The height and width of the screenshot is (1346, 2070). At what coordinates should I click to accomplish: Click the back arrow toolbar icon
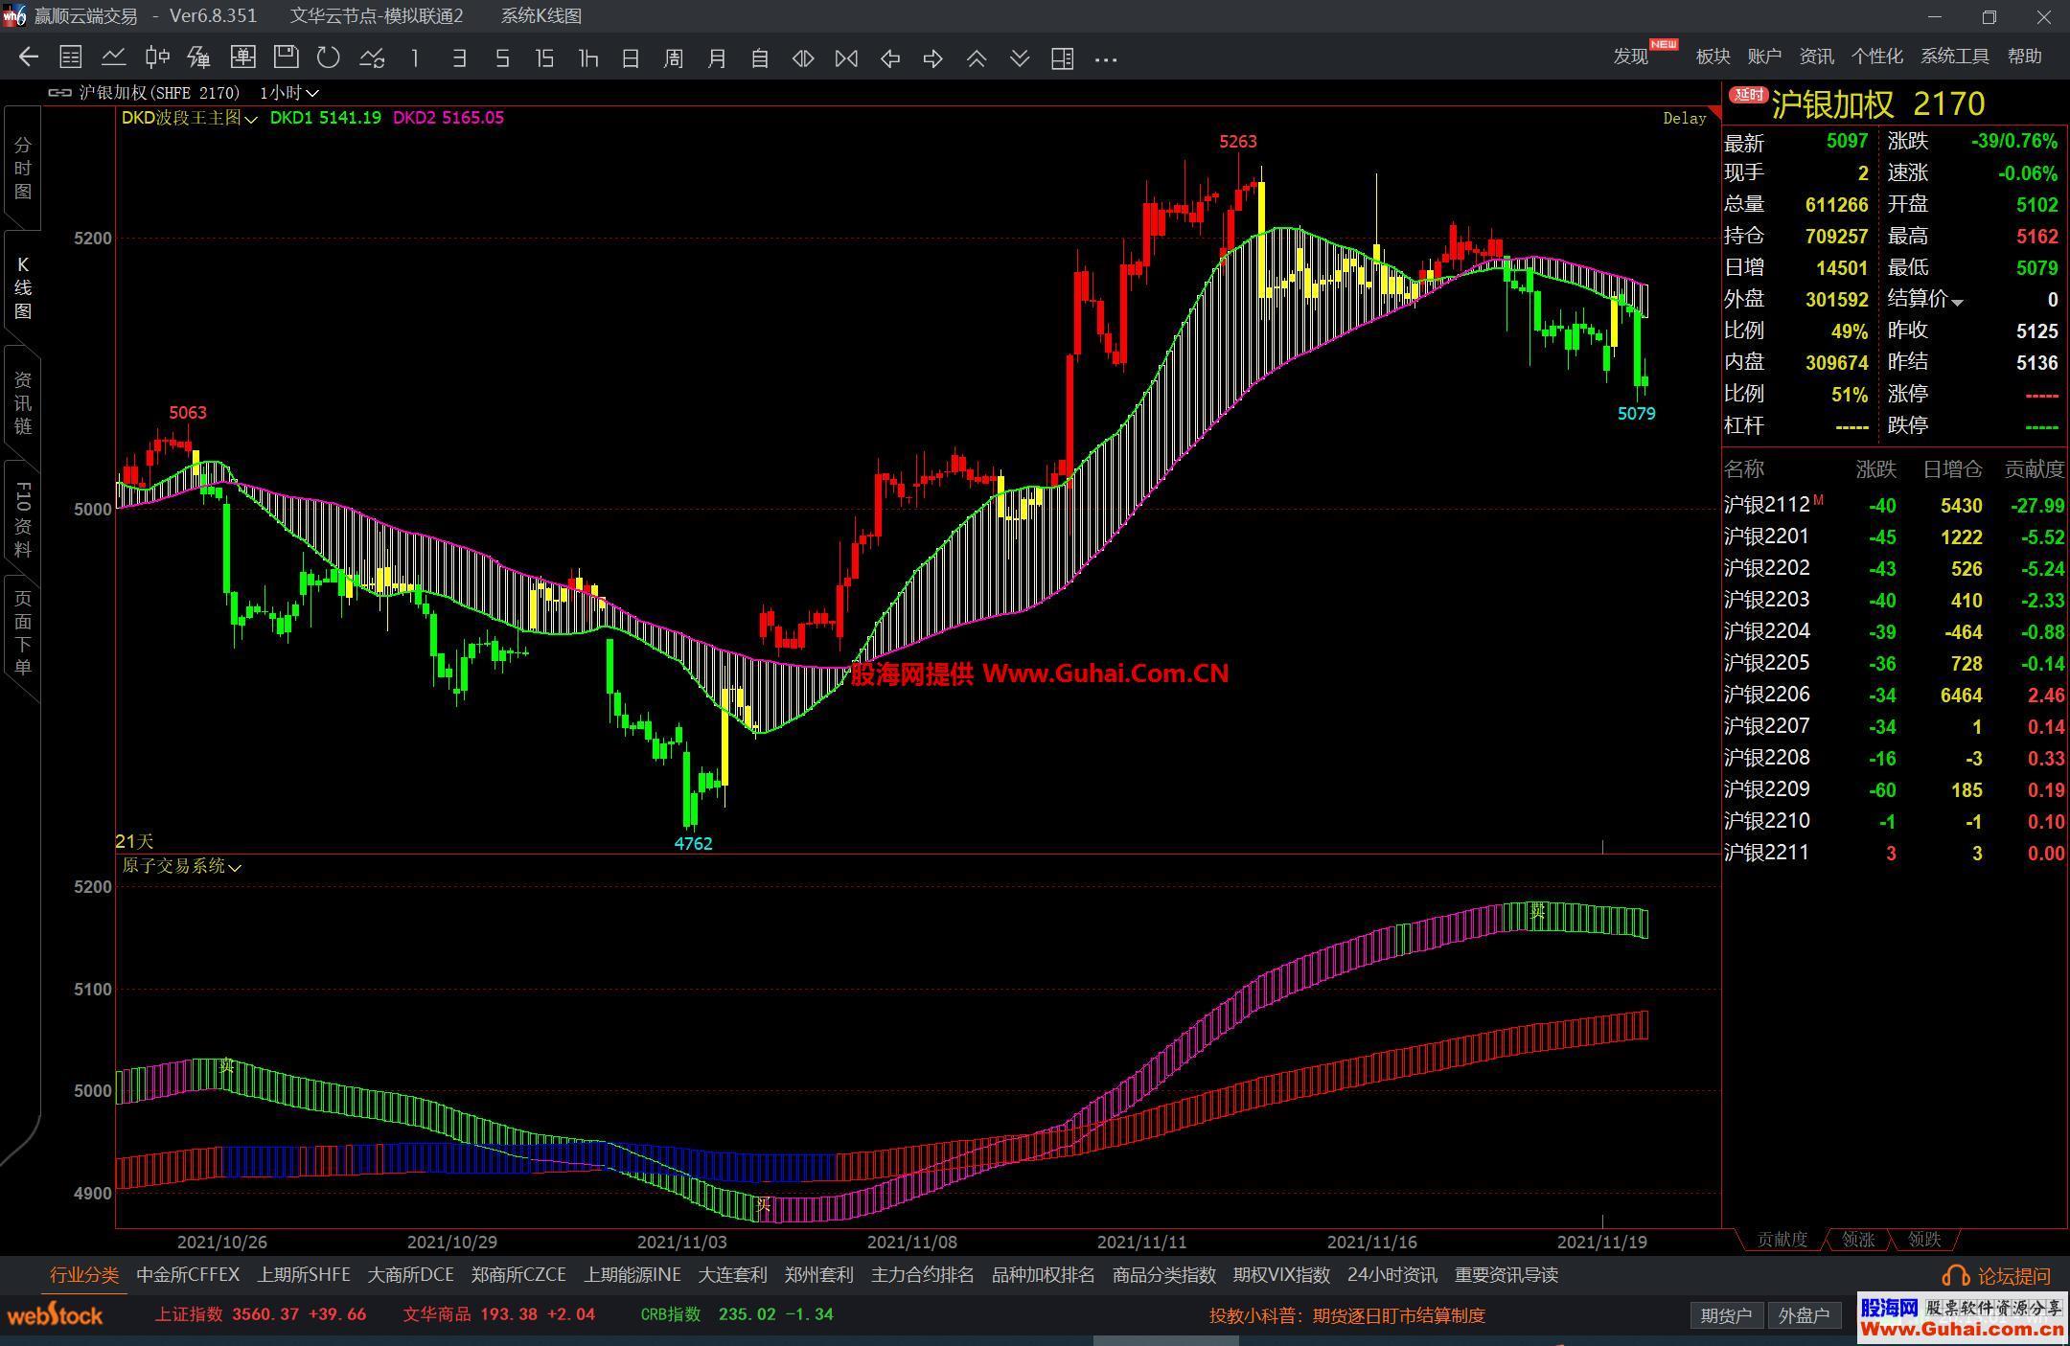(28, 58)
